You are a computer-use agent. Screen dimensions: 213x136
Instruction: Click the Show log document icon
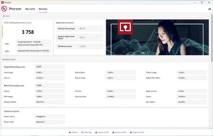click(x=82, y=132)
